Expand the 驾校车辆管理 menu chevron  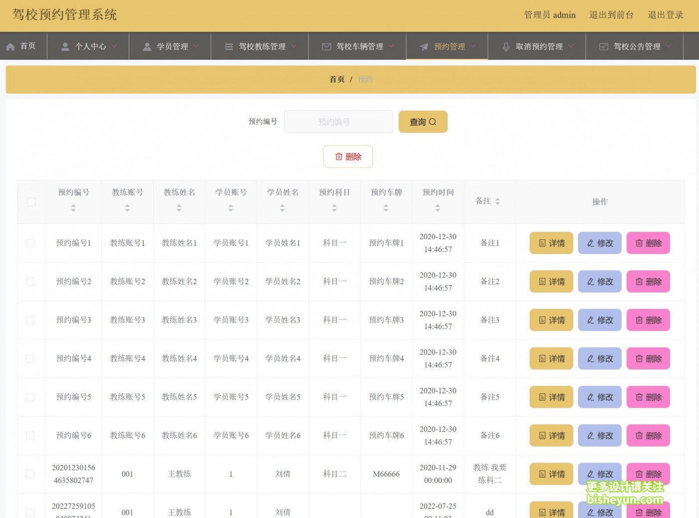391,46
